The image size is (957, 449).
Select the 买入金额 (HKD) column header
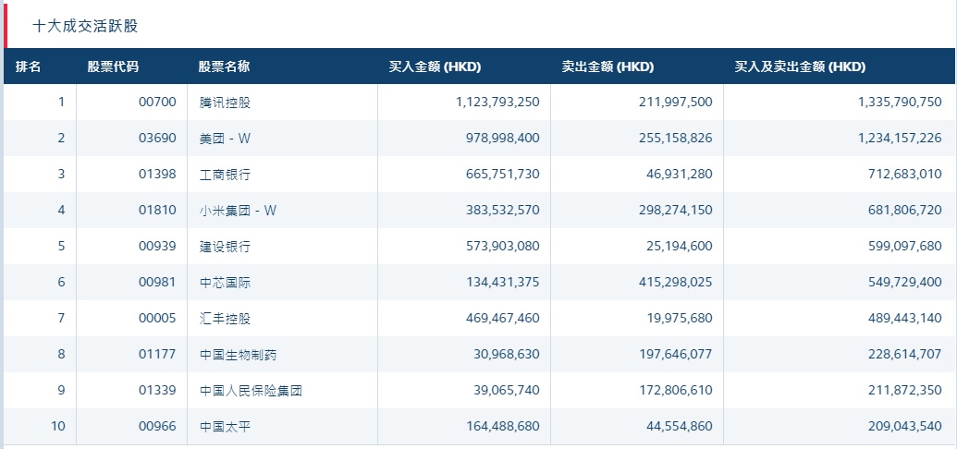(435, 67)
